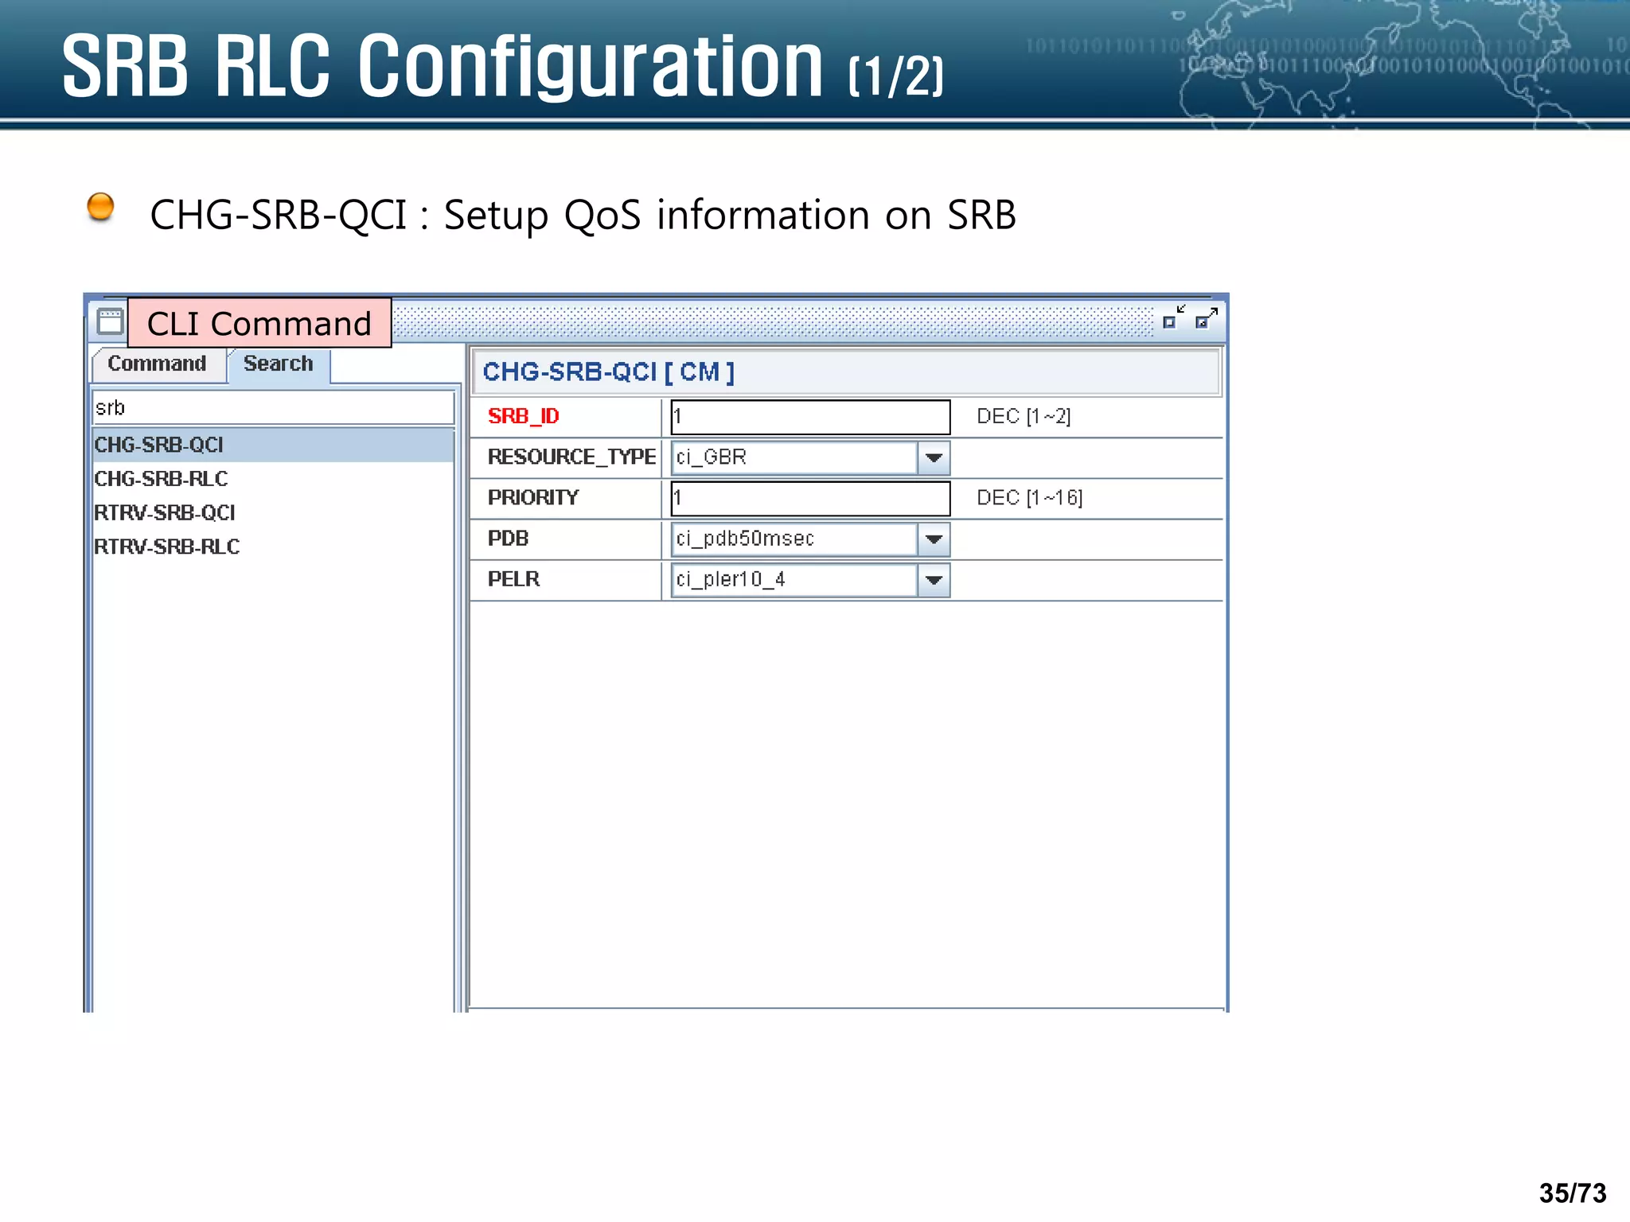Click the window menu icon in CLI title bar

point(110,322)
